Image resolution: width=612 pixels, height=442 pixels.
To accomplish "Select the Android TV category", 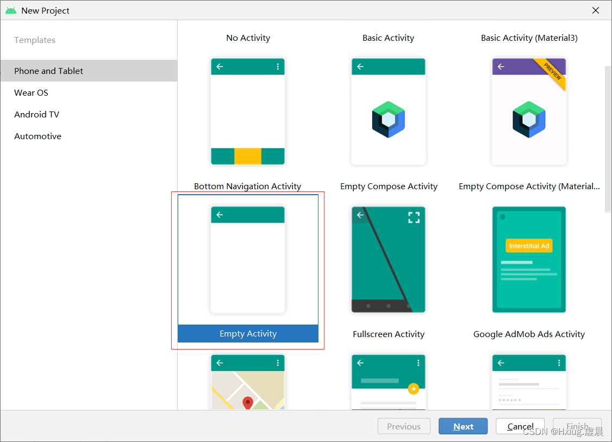I will [x=89, y=114].
